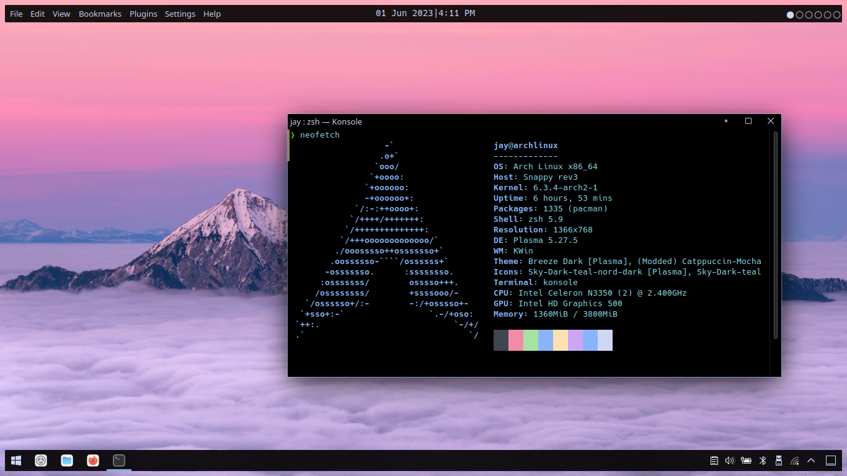Open the View menu
847x476 pixels.
coord(61,14)
